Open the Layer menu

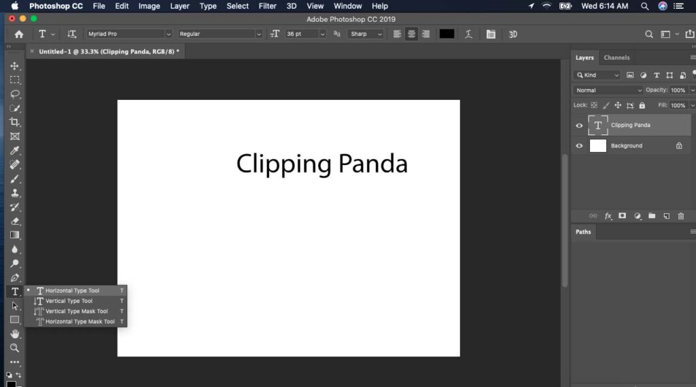(x=179, y=6)
